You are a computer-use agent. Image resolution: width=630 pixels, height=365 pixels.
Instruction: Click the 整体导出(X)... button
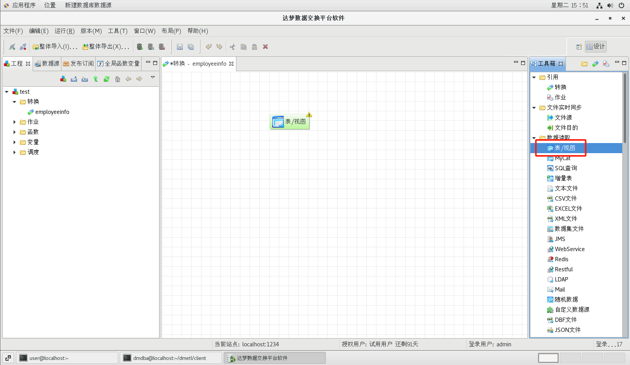(106, 47)
